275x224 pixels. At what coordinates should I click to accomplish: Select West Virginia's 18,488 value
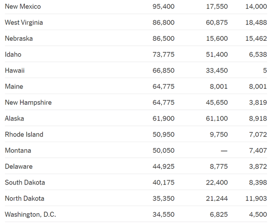pyautogui.click(x=256, y=22)
